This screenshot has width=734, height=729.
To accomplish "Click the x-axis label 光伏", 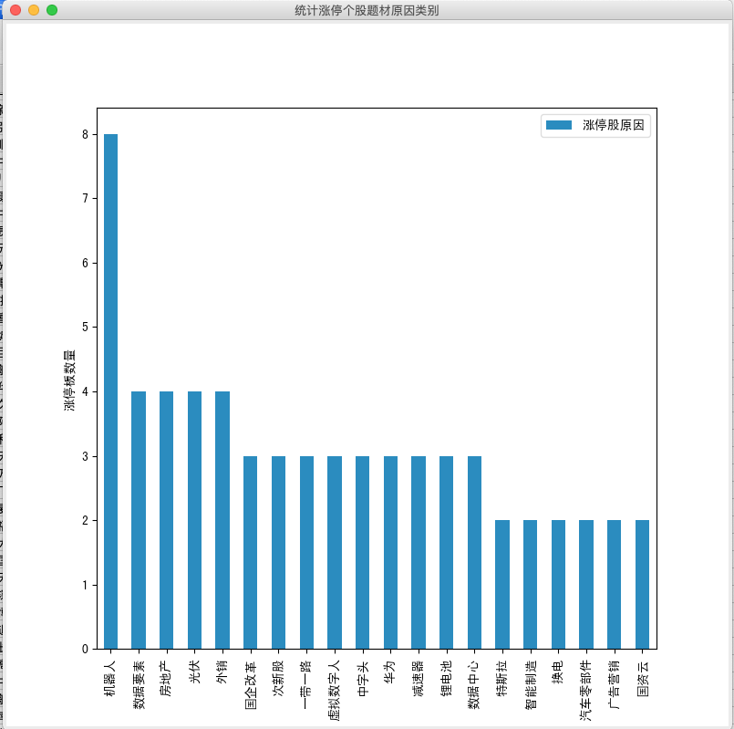I will tap(194, 672).
